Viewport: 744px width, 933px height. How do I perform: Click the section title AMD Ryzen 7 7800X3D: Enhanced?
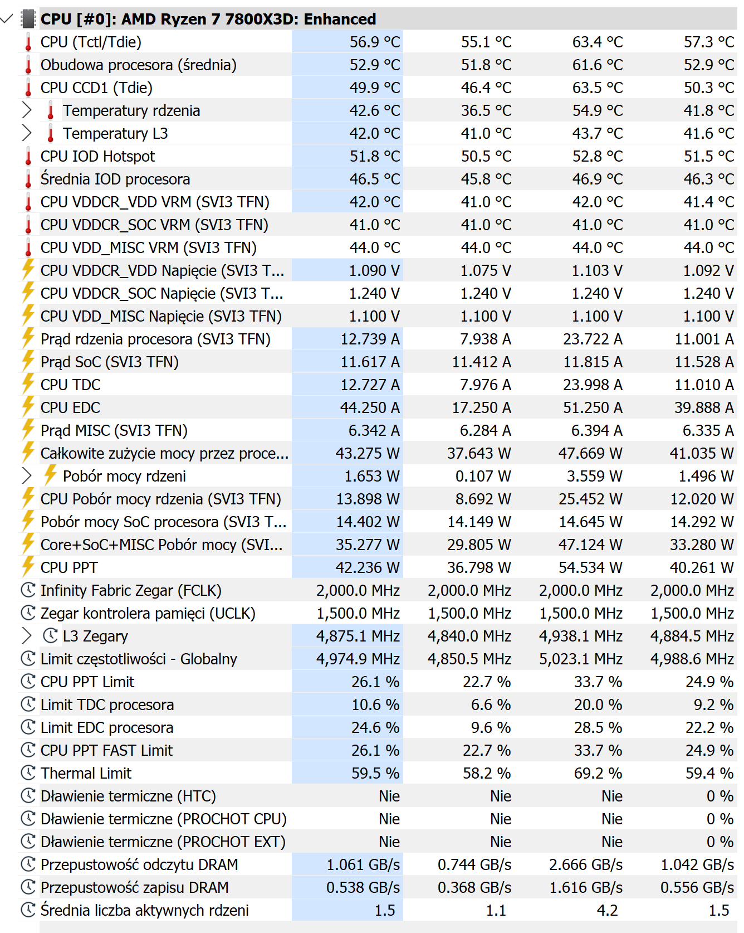click(249, 19)
